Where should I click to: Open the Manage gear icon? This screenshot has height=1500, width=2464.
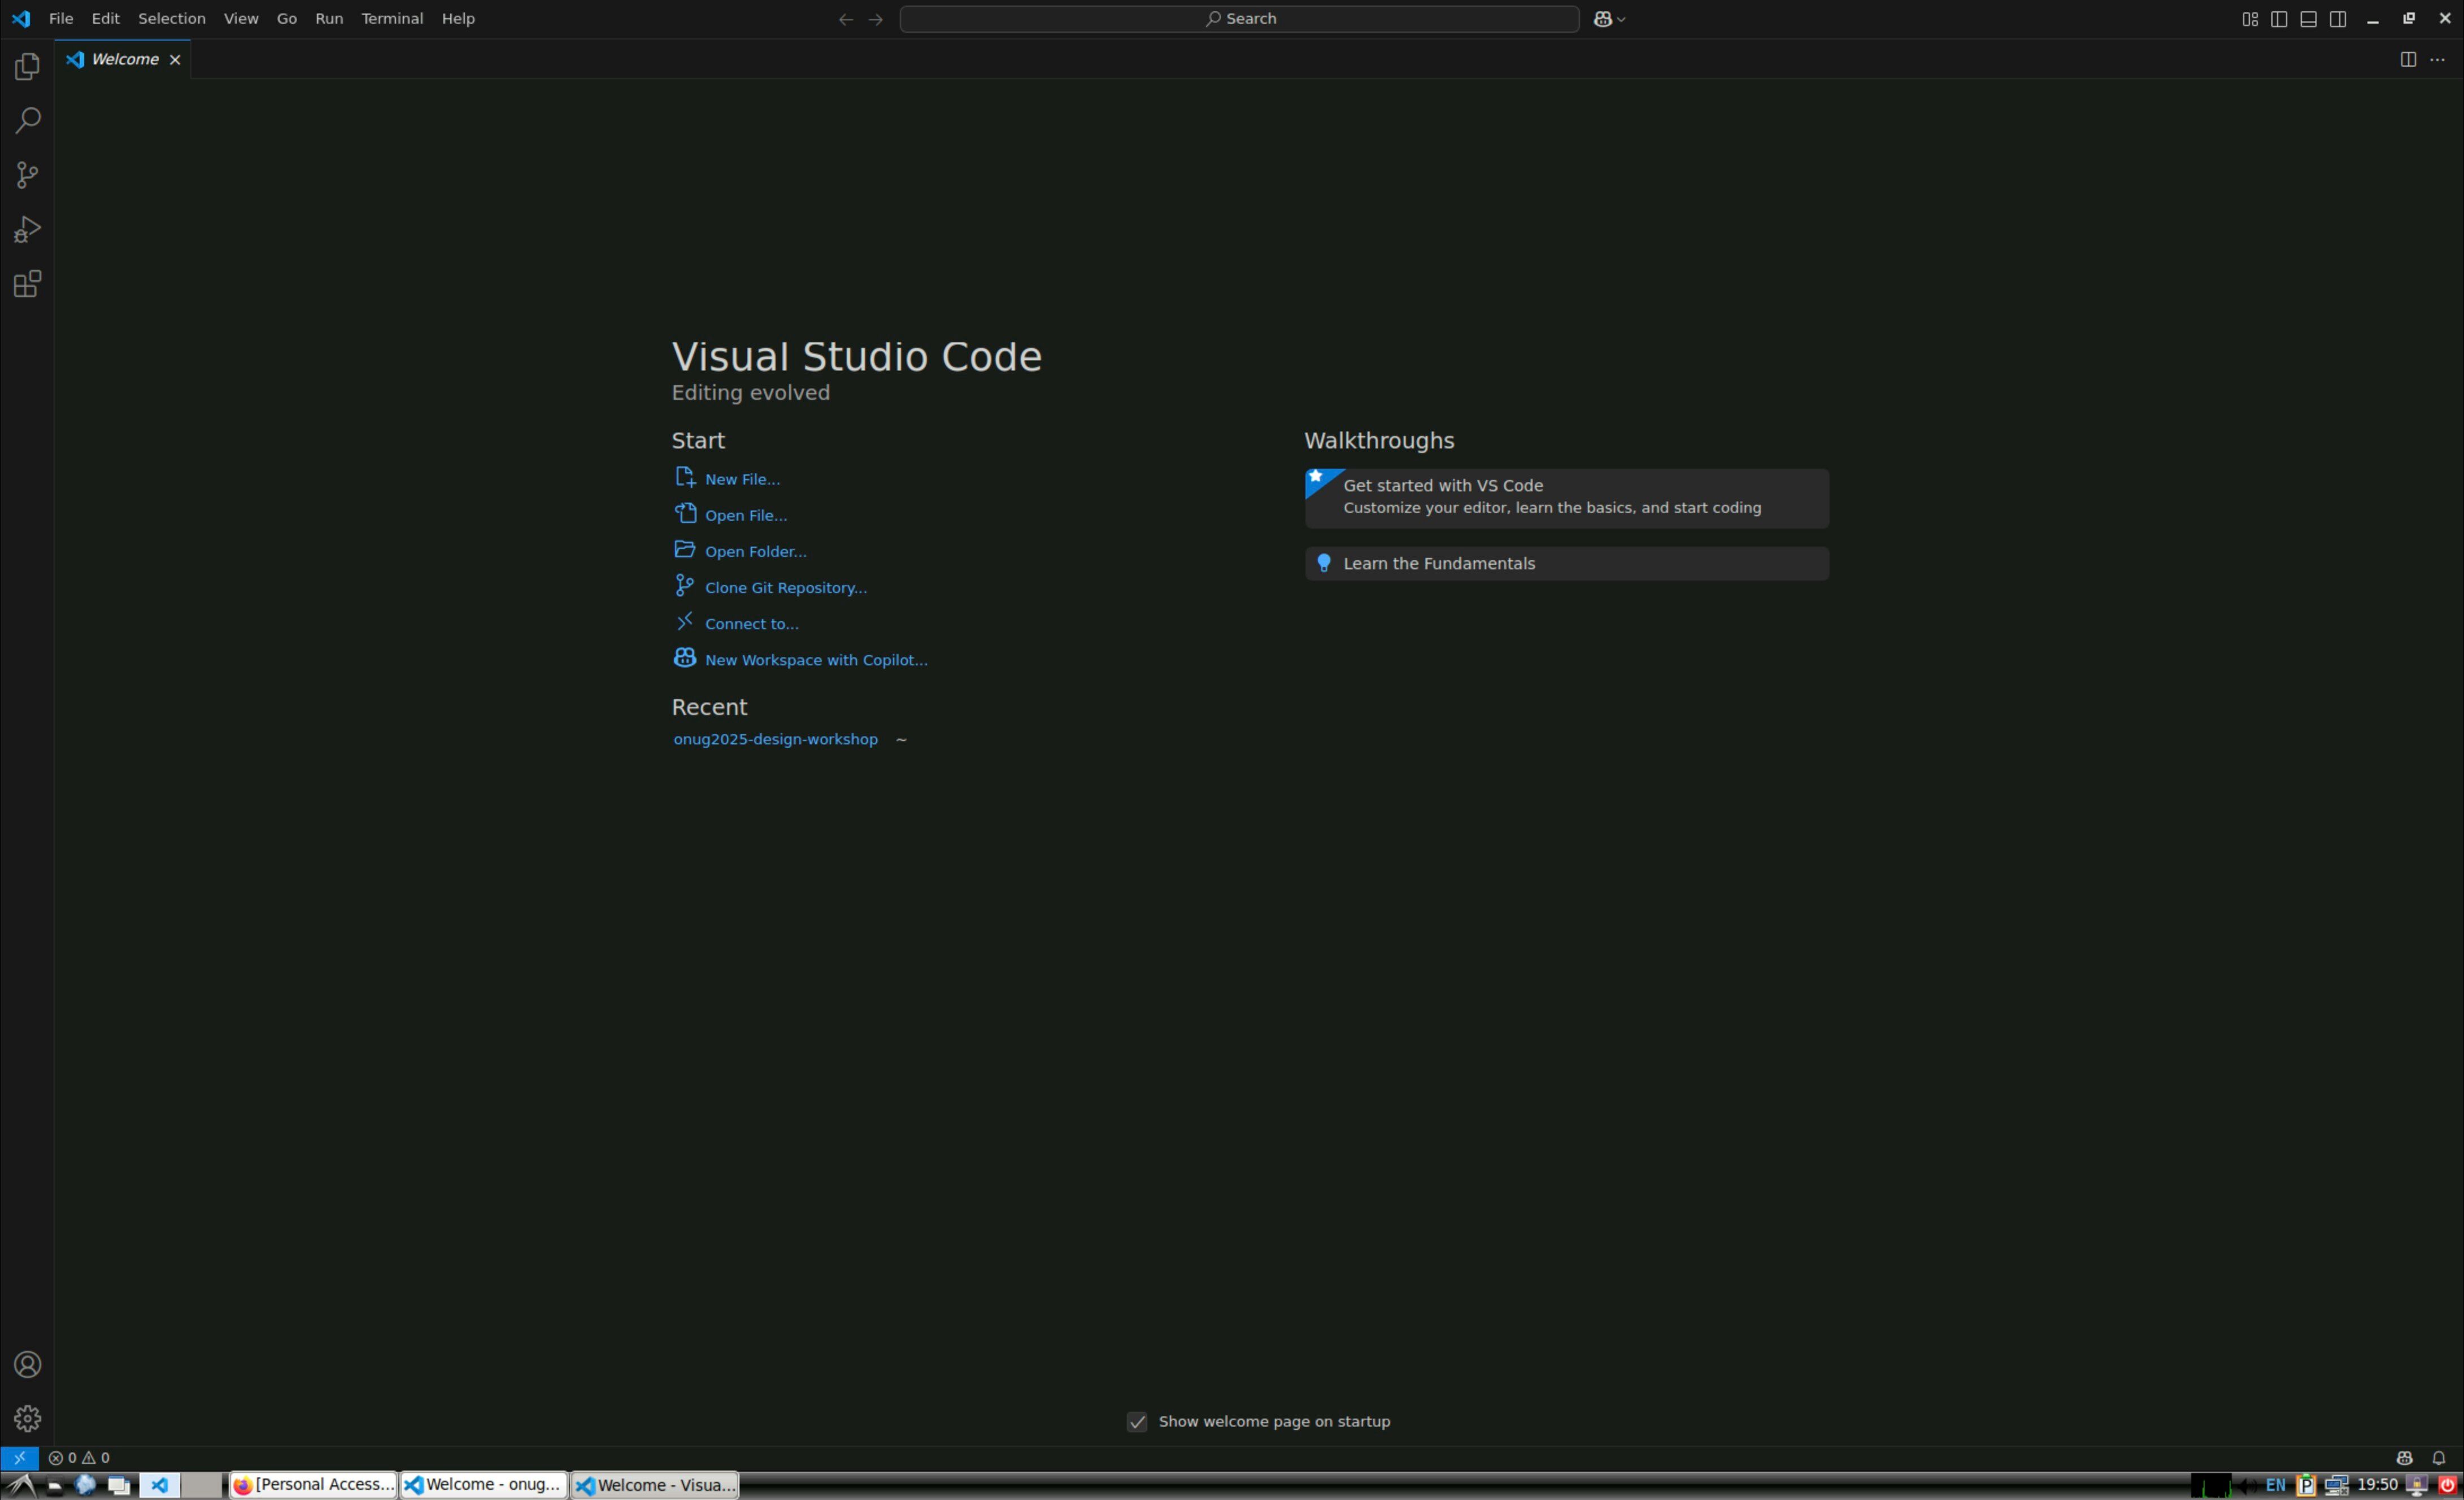point(27,1418)
